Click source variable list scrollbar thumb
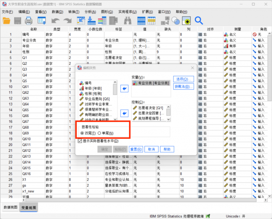 click(x=115, y=89)
